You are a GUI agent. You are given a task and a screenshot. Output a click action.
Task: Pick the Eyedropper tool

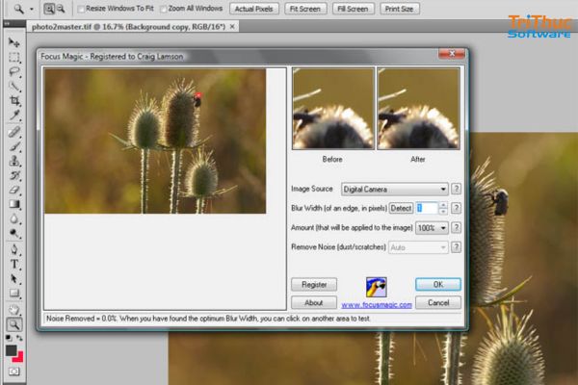pyautogui.click(x=14, y=116)
